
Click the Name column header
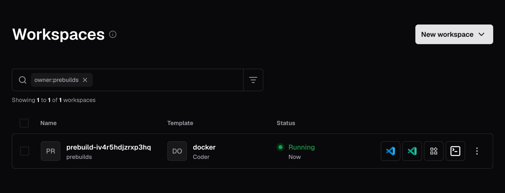point(48,123)
